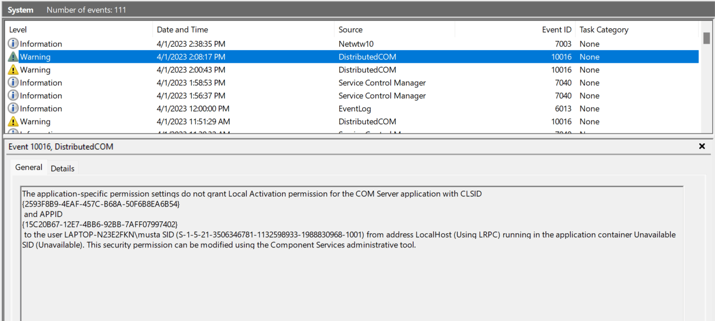Screen dimensions: 715x321
Task: Sort by the Date and Time column header
Action: 182,30
